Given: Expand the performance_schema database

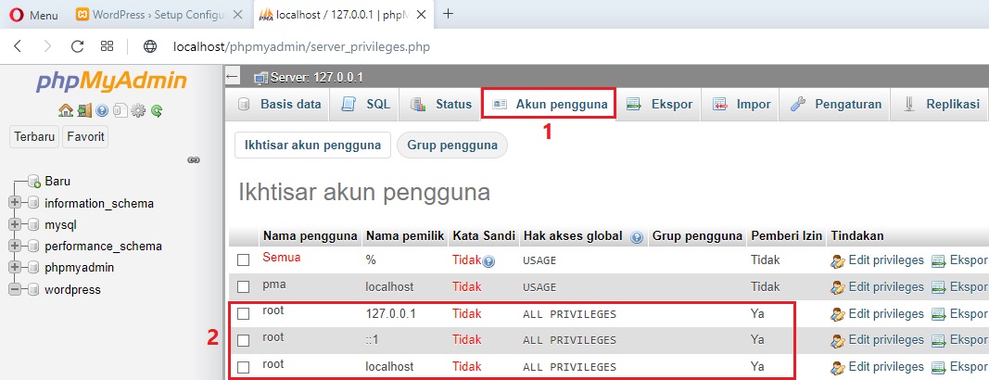Looking at the screenshot, I should coord(15,246).
